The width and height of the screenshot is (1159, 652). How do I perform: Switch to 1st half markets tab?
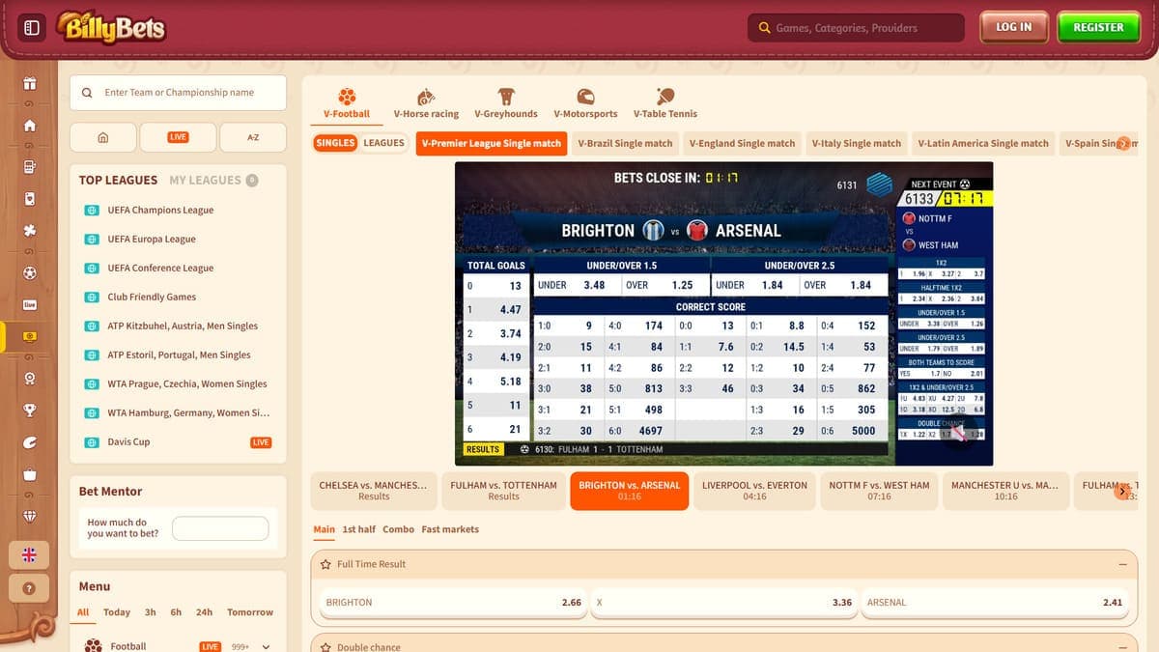tap(358, 529)
